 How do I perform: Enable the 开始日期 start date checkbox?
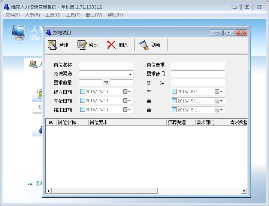82,100
